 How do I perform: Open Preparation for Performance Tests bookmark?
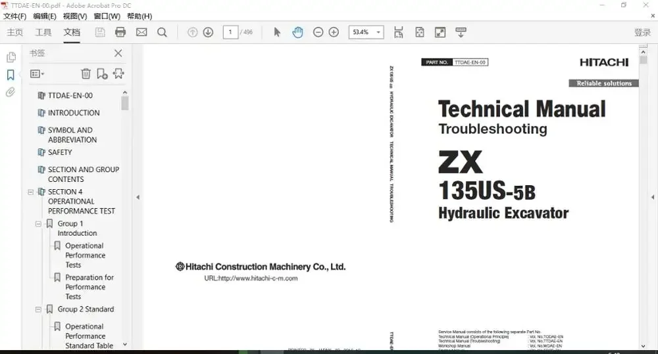tap(89, 287)
